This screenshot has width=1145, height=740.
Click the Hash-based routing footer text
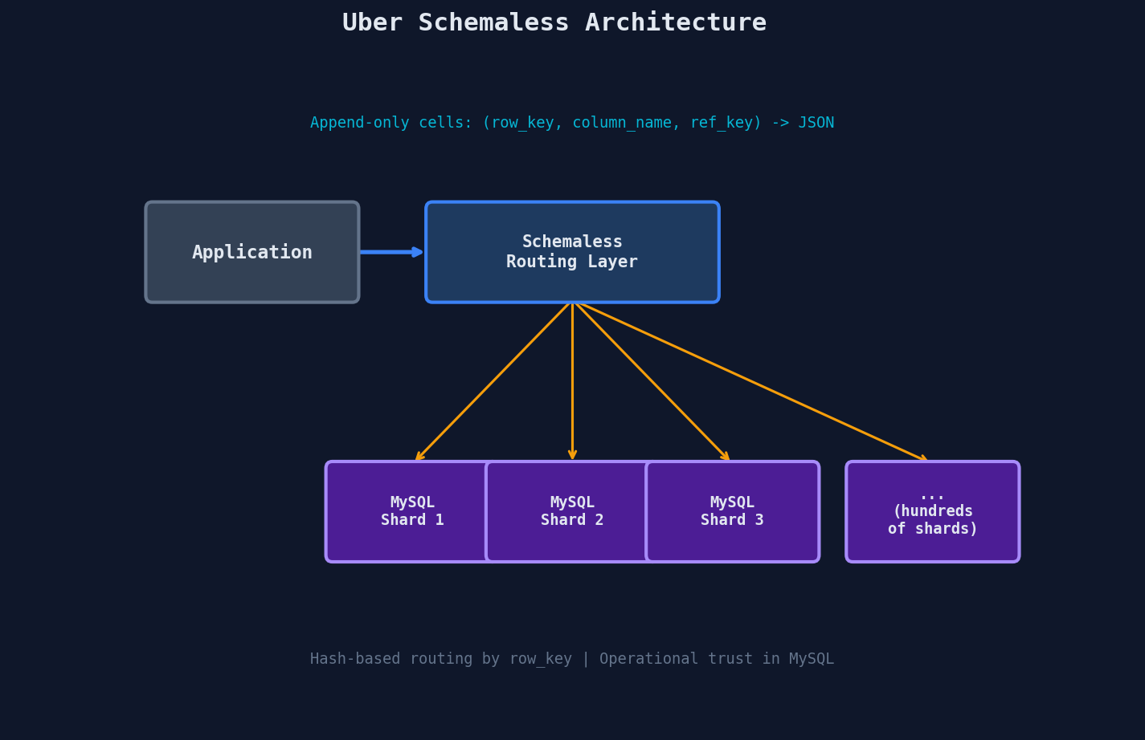[572, 659]
